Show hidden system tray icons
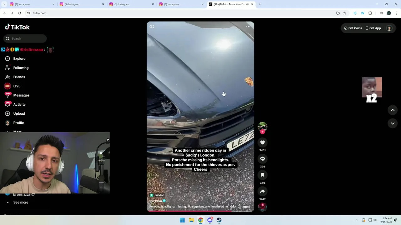 pyautogui.click(x=357, y=220)
